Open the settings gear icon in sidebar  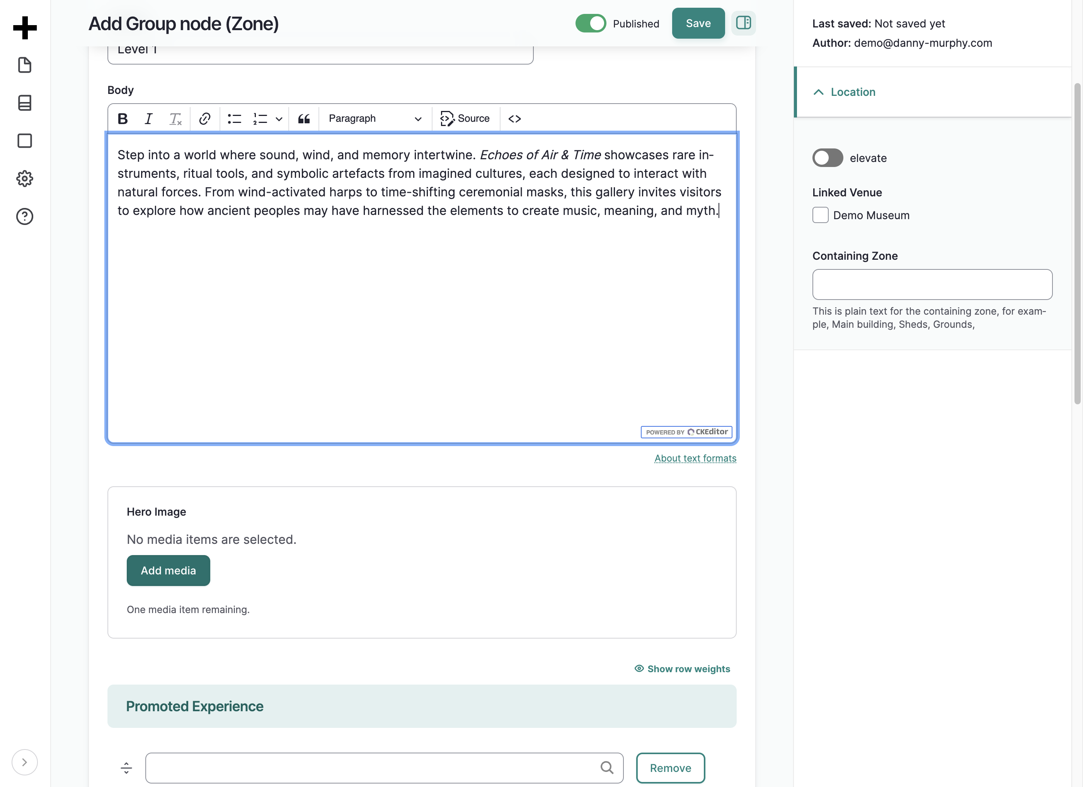(25, 179)
